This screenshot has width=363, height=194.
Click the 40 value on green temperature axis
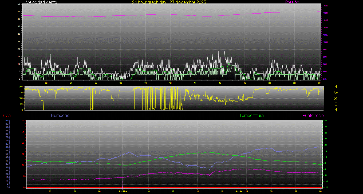click(x=325, y=121)
